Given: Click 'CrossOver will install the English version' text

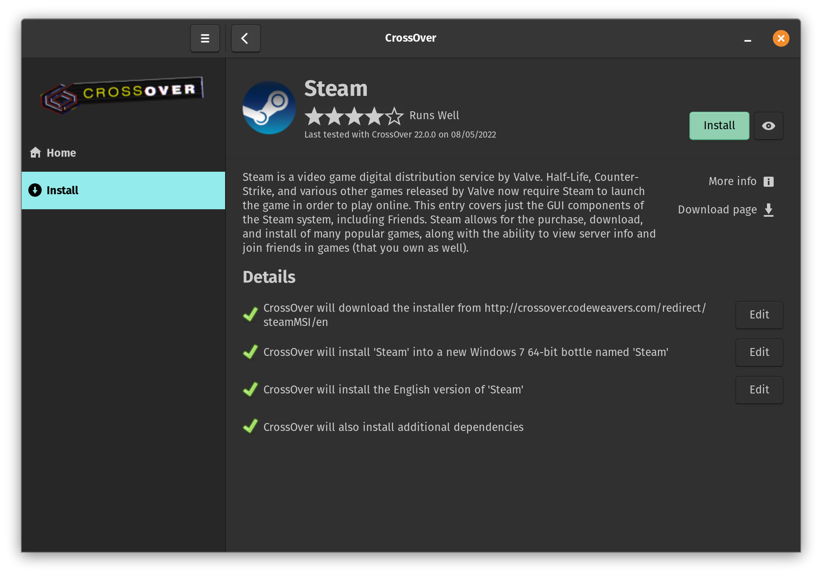Looking at the screenshot, I should pos(393,389).
